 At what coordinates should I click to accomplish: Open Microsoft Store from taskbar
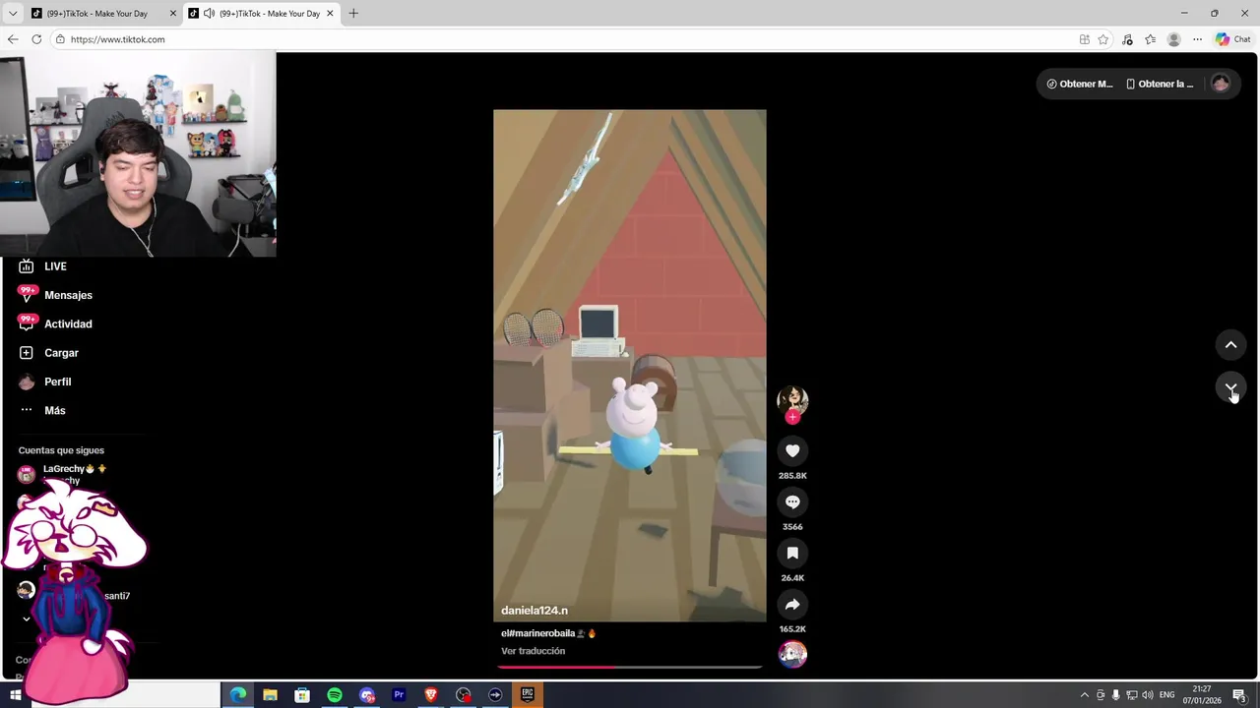coord(302,695)
